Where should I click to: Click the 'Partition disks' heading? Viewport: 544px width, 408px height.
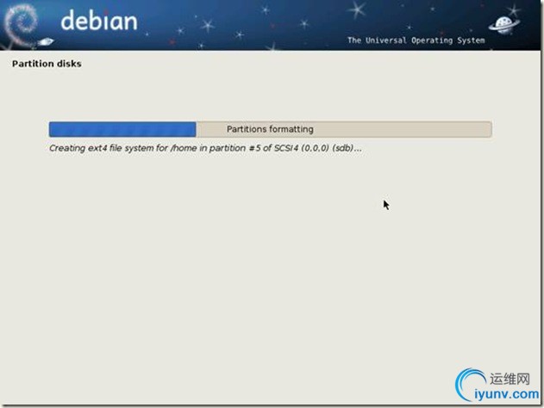click(47, 64)
